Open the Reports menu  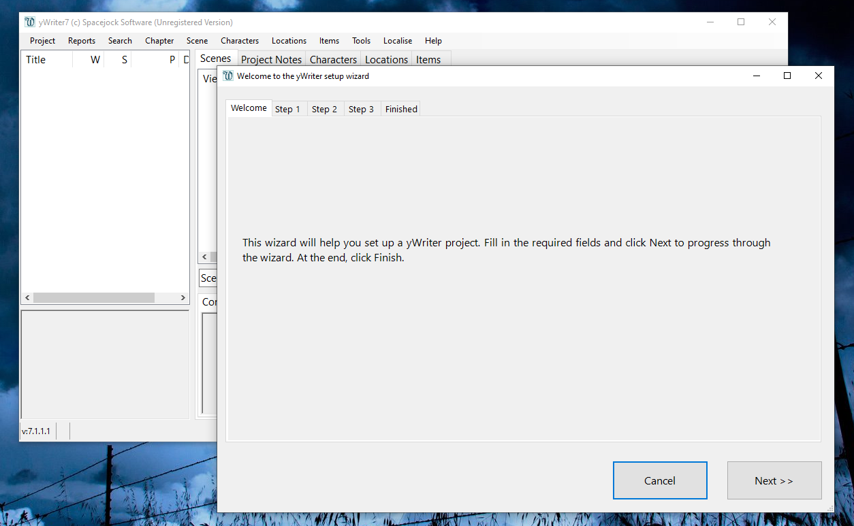(x=82, y=41)
